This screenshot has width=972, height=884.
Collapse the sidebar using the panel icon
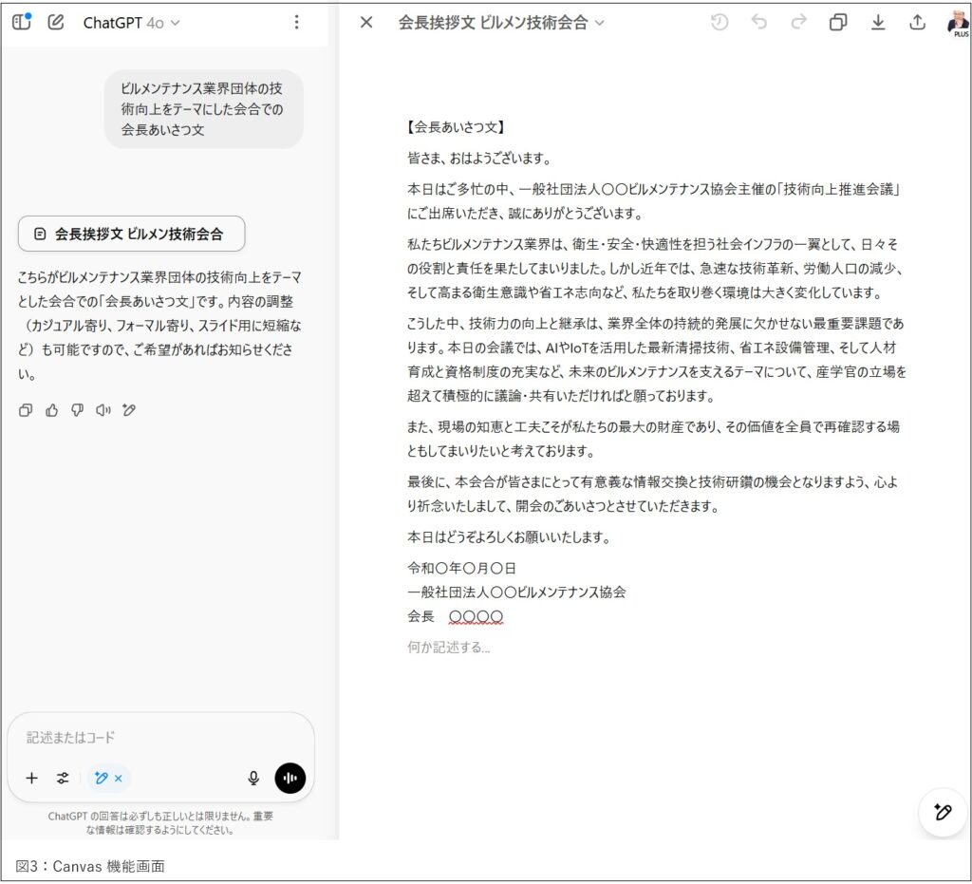coord(21,22)
